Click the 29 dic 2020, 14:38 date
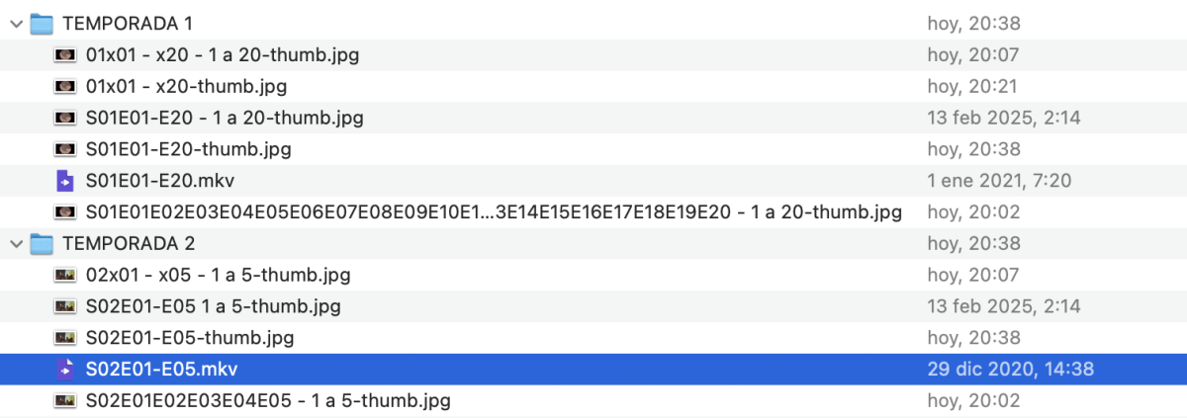This screenshot has width=1187, height=418. [x=1010, y=370]
